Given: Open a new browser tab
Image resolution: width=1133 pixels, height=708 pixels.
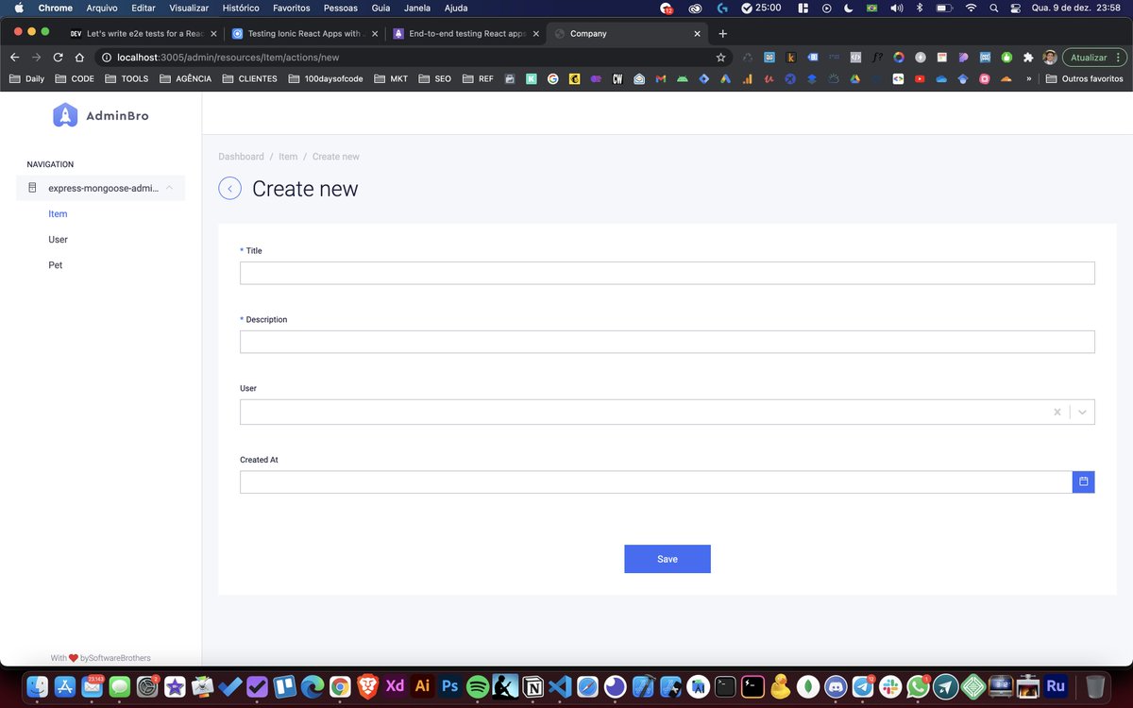Looking at the screenshot, I should click(x=723, y=33).
